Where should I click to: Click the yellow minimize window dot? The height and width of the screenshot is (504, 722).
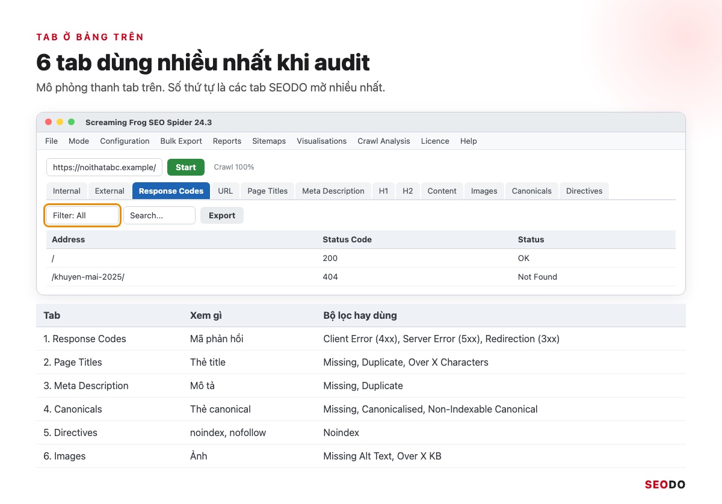coord(60,122)
